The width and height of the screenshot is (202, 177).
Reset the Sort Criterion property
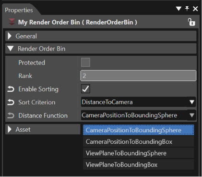click(11, 102)
